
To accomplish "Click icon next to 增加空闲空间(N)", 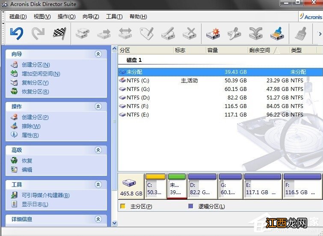I will point(14,73).
